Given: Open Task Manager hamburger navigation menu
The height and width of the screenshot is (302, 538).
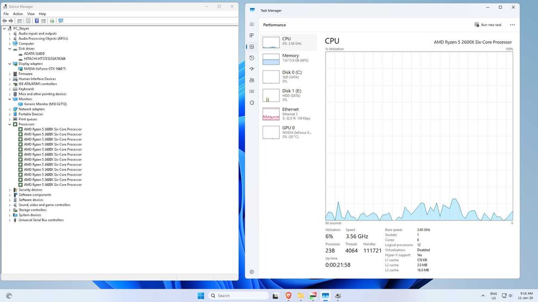Looking at the screenshot, I should (x=252, y=24).
